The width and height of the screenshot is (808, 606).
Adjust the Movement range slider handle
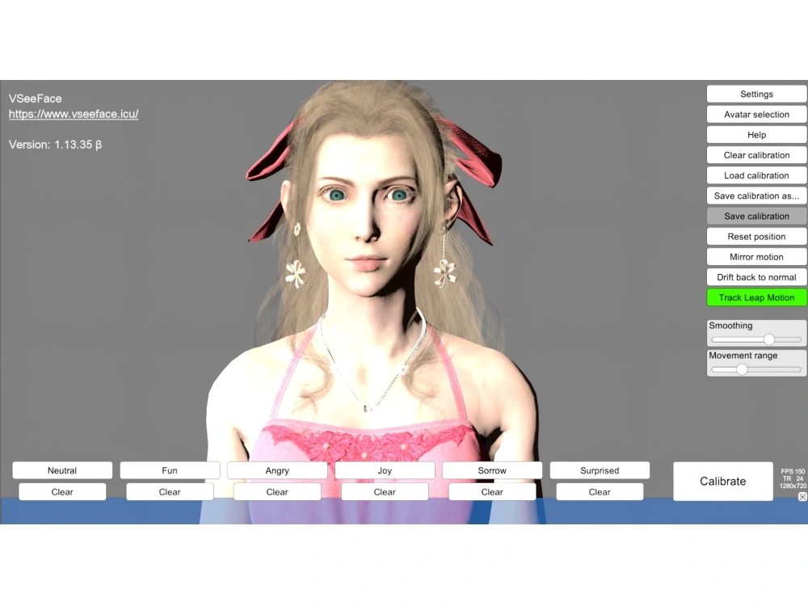coord(742,369)
